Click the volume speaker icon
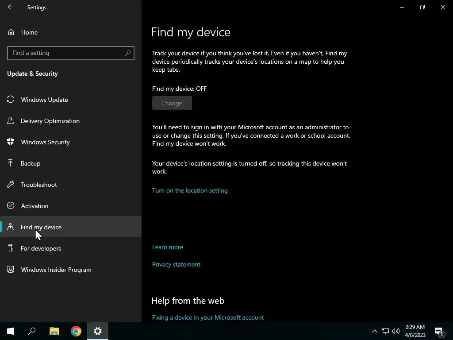Screen dimensions: 453x340 [x=396, y=331]
